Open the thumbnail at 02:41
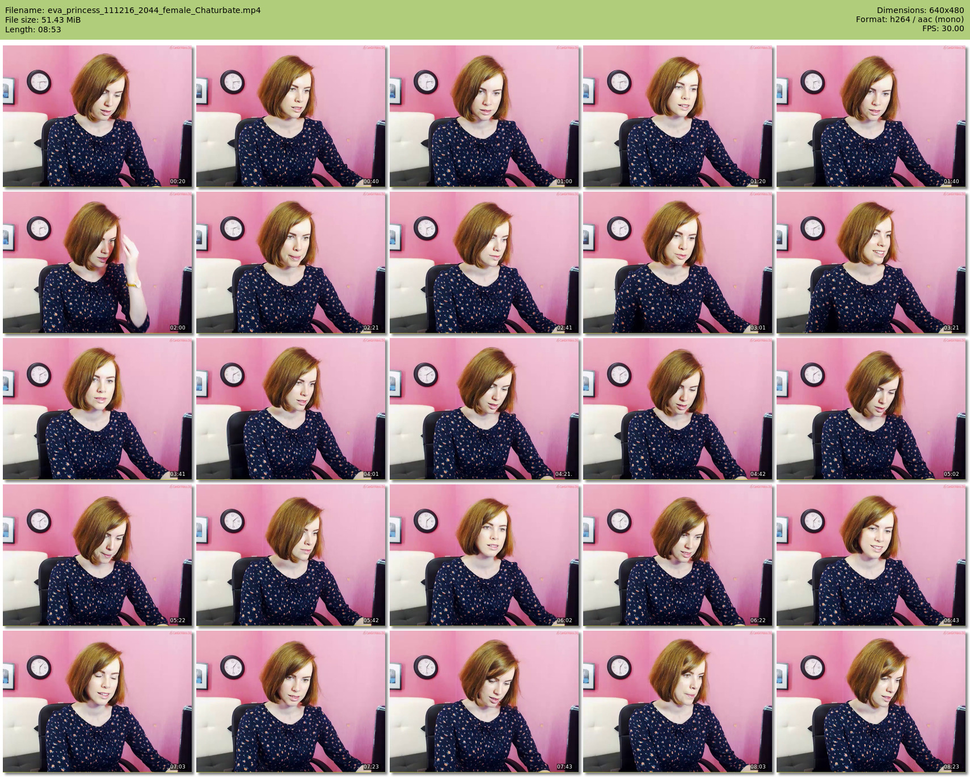Image resolution: width=970 pixels, height=777 pixels. point(484,263)
